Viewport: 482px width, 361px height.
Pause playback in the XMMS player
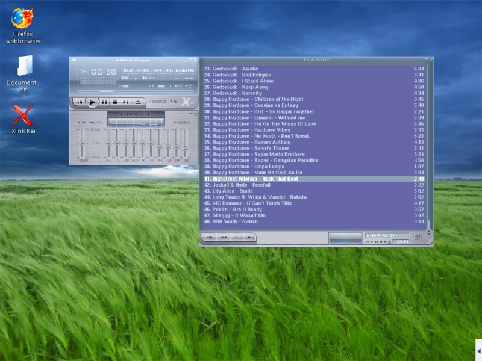[104, 102]
